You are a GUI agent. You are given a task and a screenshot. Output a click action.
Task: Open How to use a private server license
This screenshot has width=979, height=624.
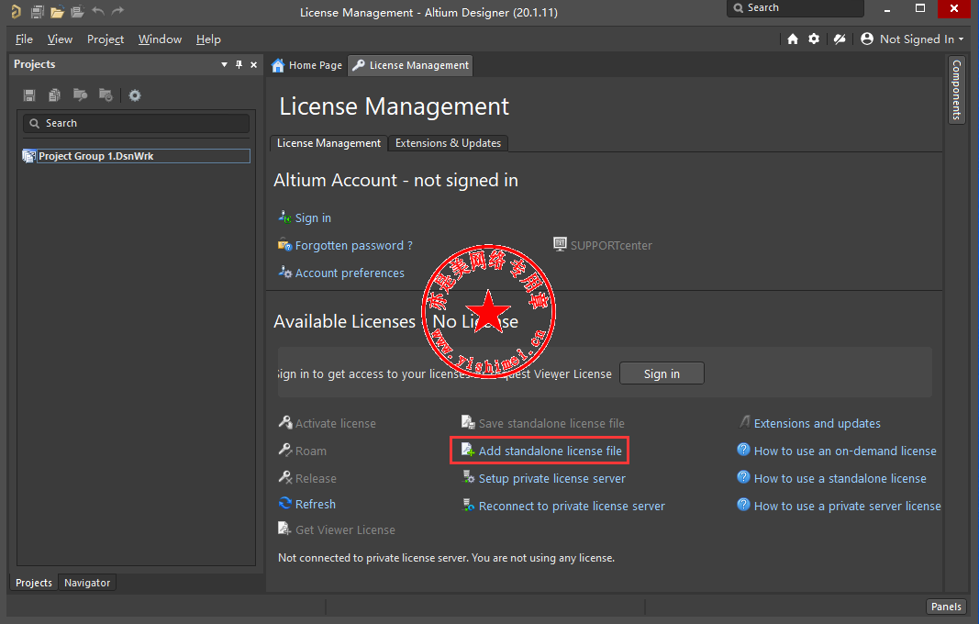(847, 506)
